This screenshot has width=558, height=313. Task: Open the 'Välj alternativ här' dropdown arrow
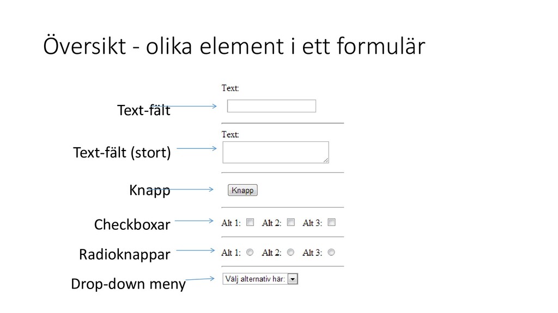(x=293, y=279)
